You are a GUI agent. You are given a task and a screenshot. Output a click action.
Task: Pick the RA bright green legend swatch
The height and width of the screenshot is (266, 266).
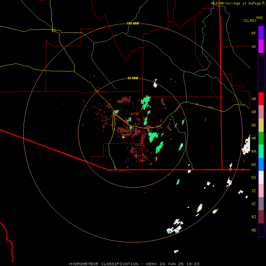click(x=261, y=151)
